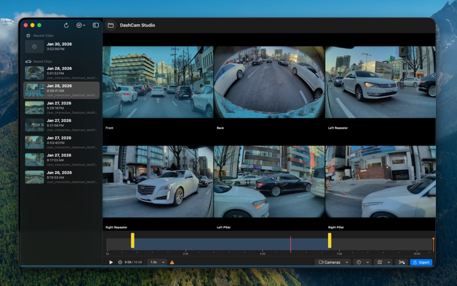The width and height of the screenshot is (457, 286).
Task: Open the clock timestamp dropdown
Action: tap(362, 263)
